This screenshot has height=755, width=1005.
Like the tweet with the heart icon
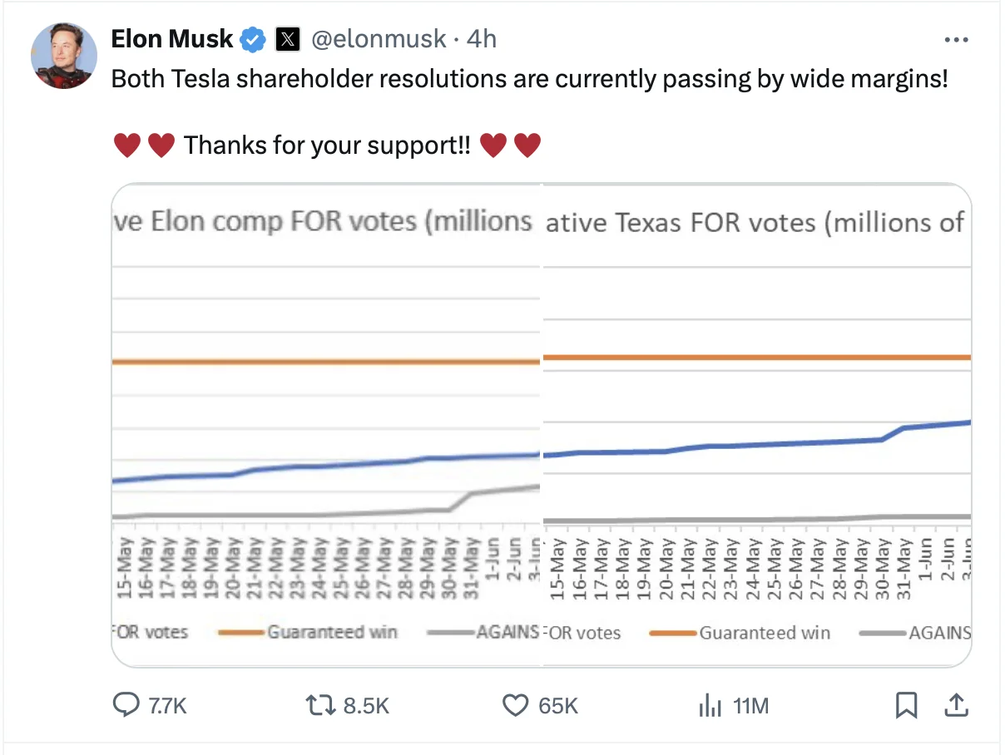pos(516,706)
